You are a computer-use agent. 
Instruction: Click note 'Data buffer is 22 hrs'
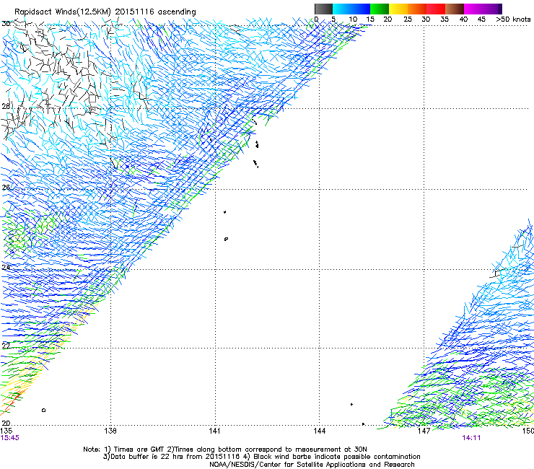click(x=146, y=457)
